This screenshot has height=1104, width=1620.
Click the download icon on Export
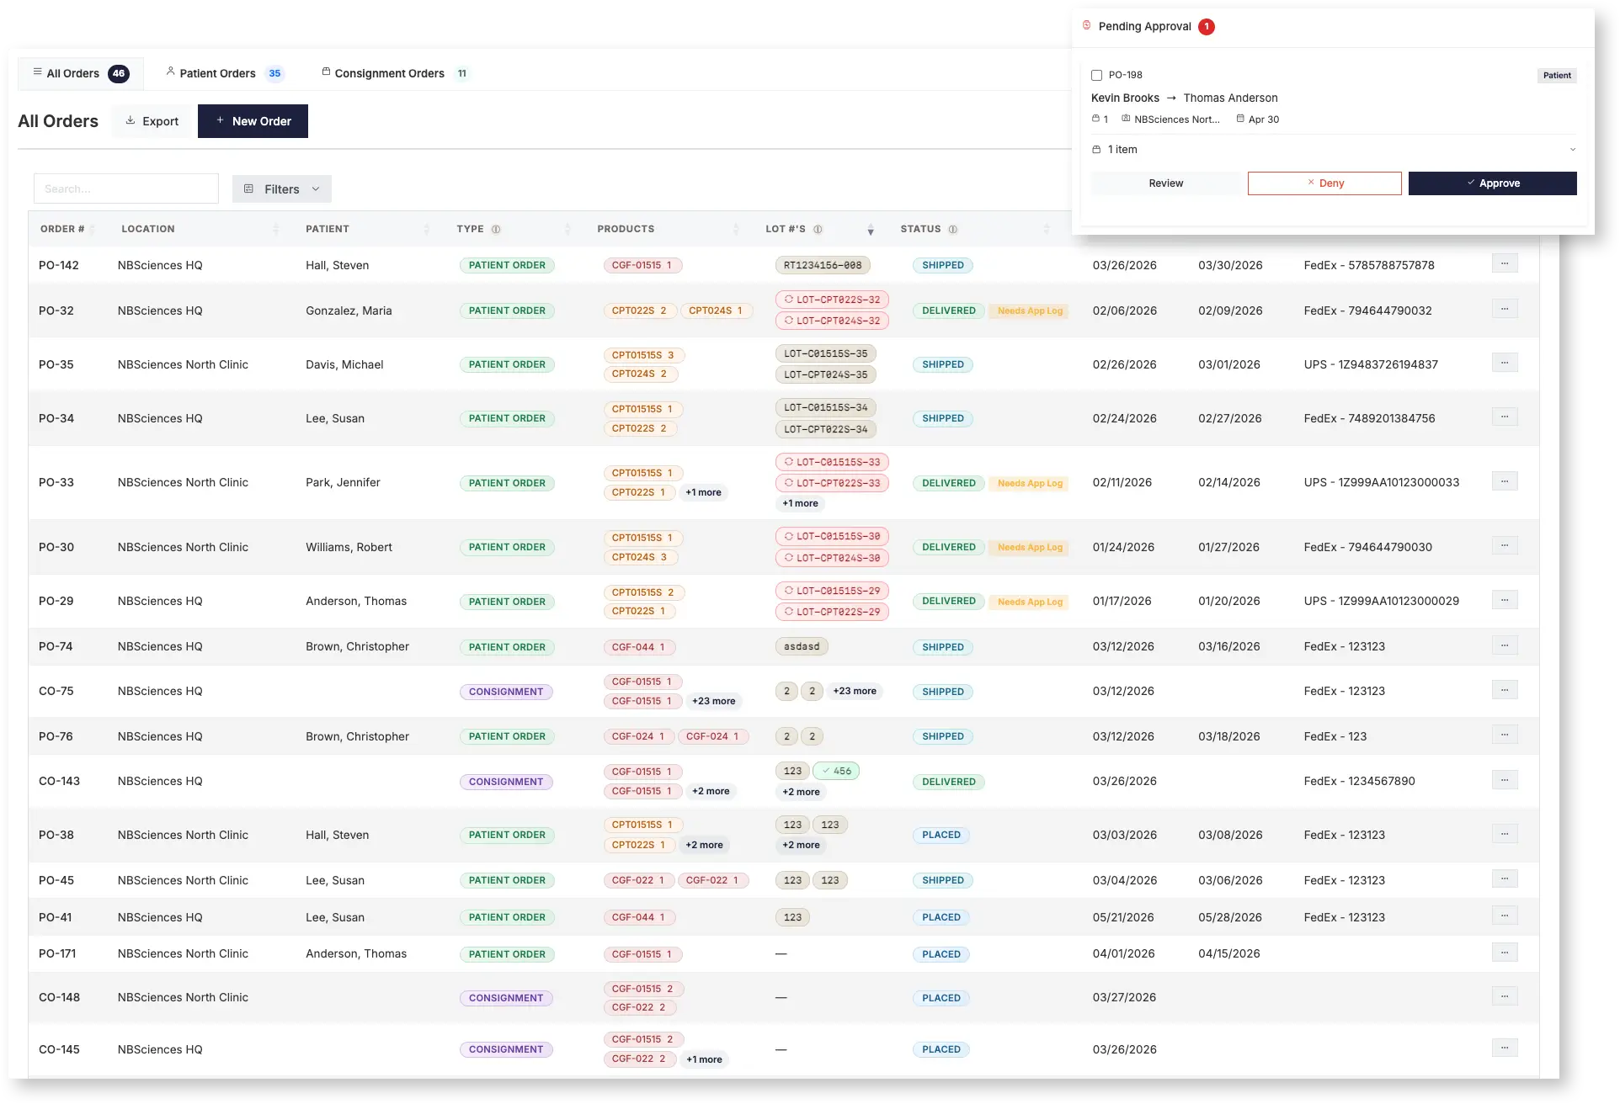tap(131, 121)
